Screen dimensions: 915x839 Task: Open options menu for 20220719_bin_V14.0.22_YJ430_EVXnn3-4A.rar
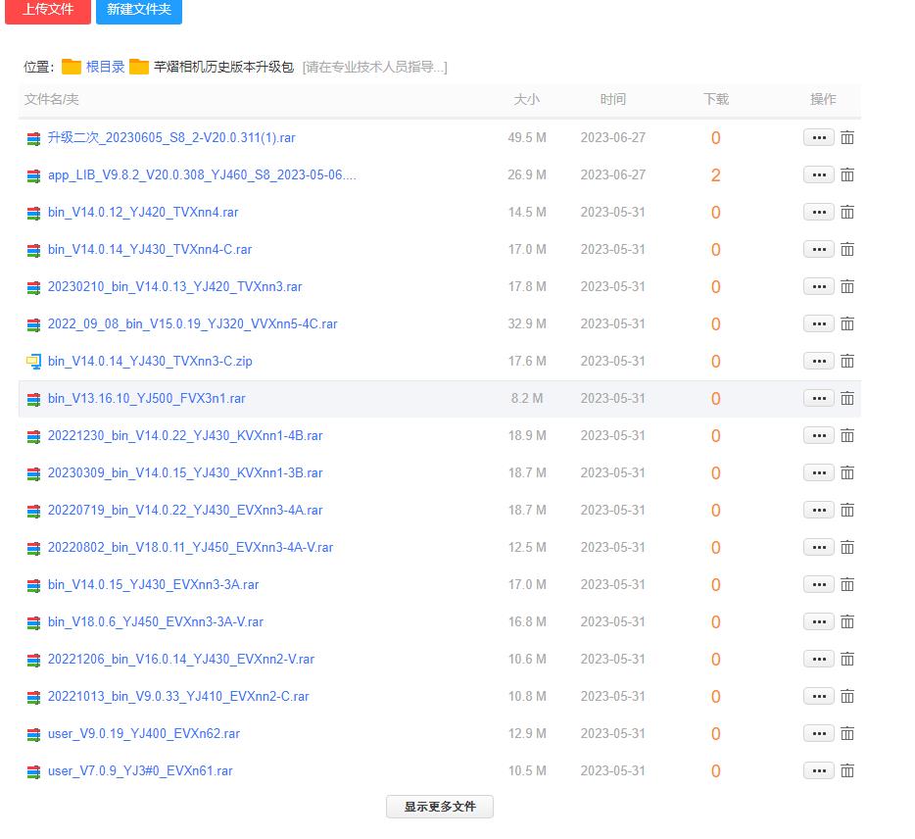click(x=818, y=511)
